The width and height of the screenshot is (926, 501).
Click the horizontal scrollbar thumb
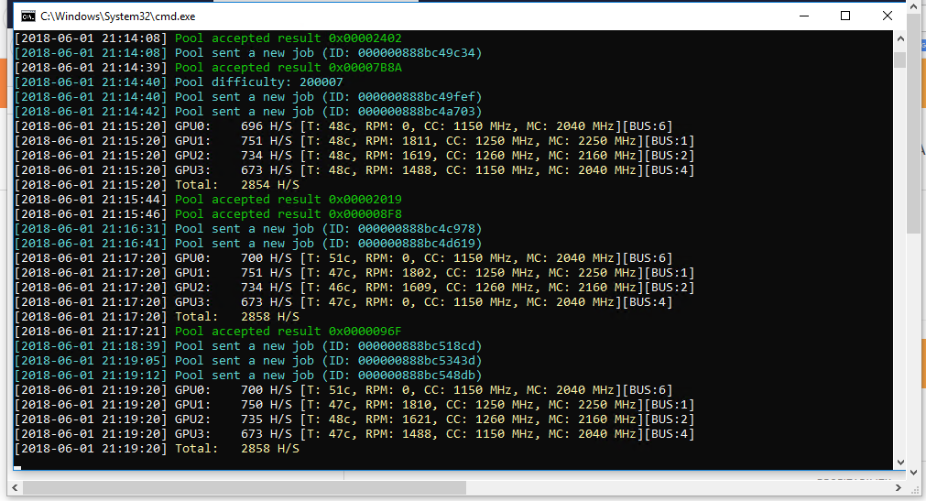coord(245,488)
